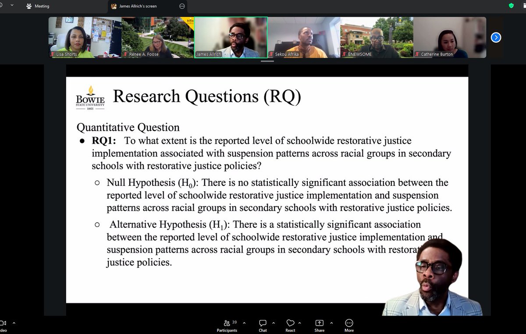Expand video options arrow
This screenshot has width=526, height=334.
pos(13,323)
